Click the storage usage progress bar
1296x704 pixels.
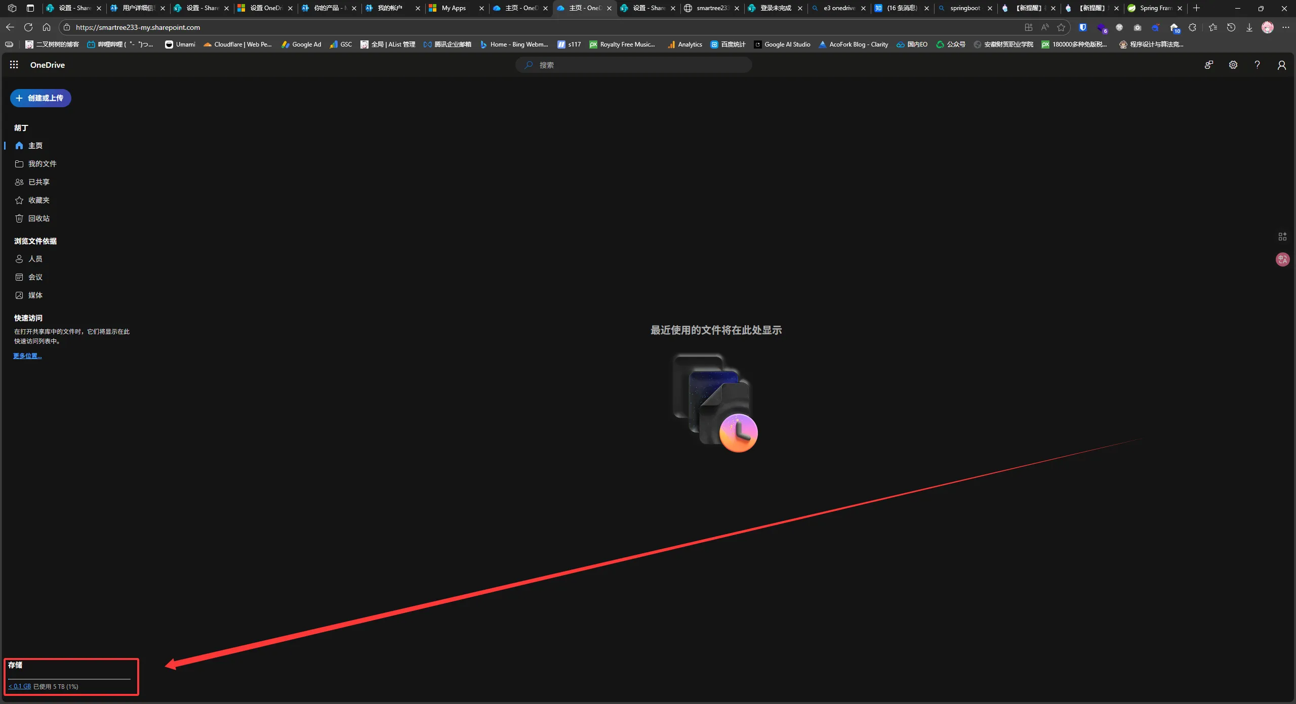coord(69,679)
